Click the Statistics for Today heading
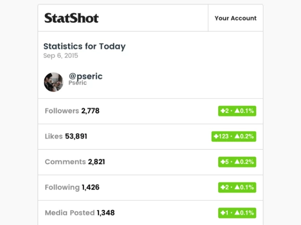Screen dimensions: 301x225 point(84,46)
